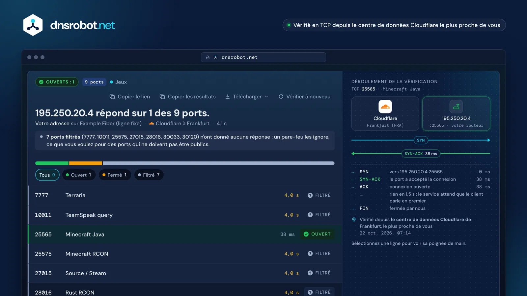This screenshot has width=527, height=296.
Task: Click the orange segment of the results bar
Action: [86, 163]
